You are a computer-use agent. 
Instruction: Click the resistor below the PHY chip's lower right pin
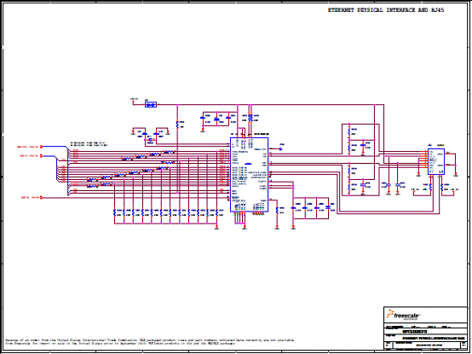point(277,211)
